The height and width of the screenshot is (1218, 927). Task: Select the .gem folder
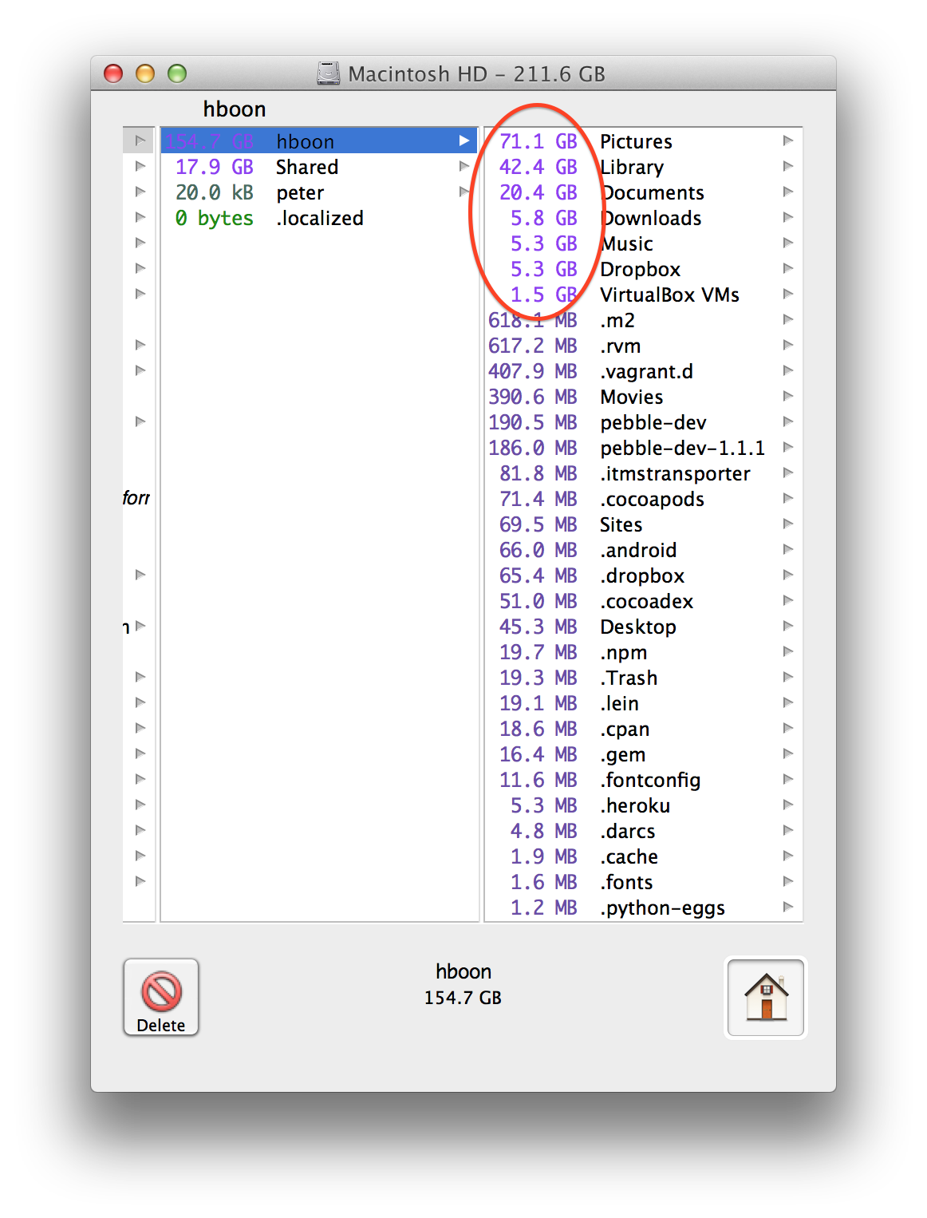(x=644, y=754)
